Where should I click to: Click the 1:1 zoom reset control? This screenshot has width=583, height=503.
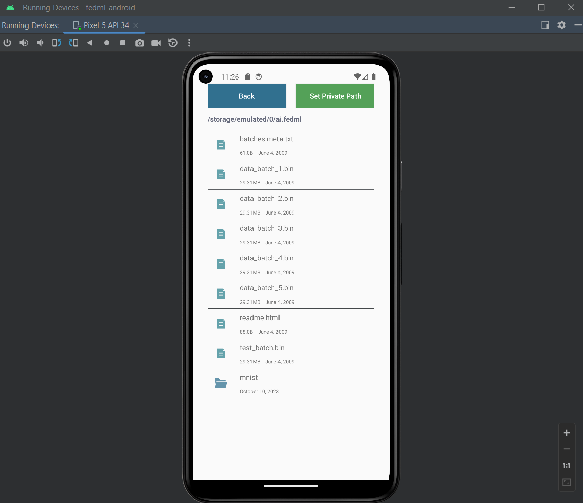[x=566, y=465]
